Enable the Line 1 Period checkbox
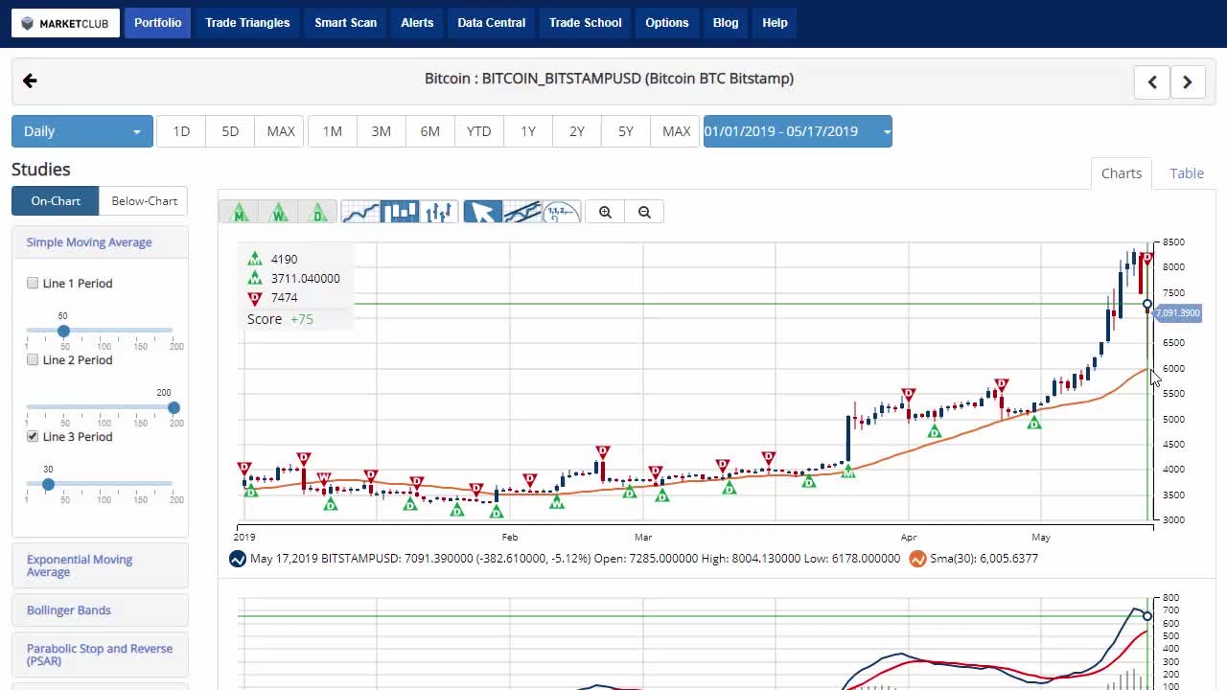This screenshot has width=1227, height=690. (x=33, y=283)
